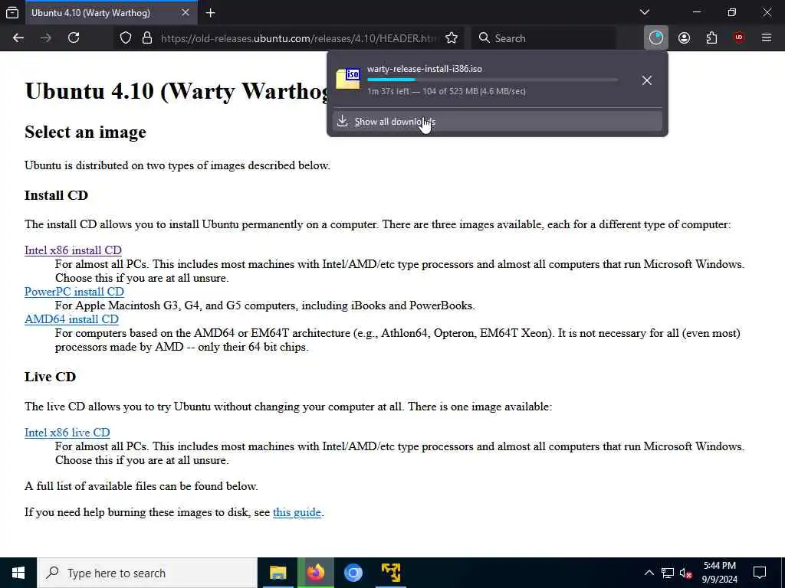Viewport: 785px width, 588px height.
Task: Click the downloads progress toolbar icon
Action: pos(656,38)
